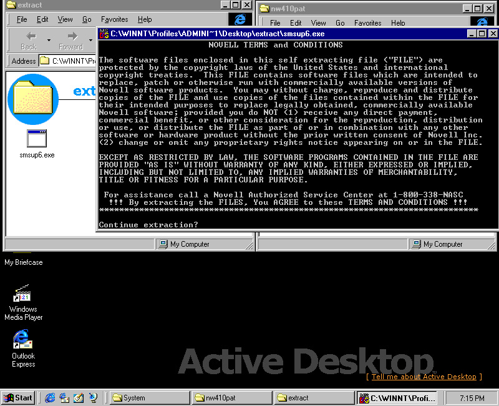Viewport: 499px width, 406px height.
Task: Minimize the nw410pat window
Action: (x=467, y=9)
